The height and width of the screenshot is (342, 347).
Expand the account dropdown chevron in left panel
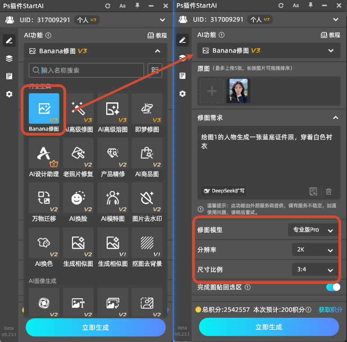[x=162, y=20]
